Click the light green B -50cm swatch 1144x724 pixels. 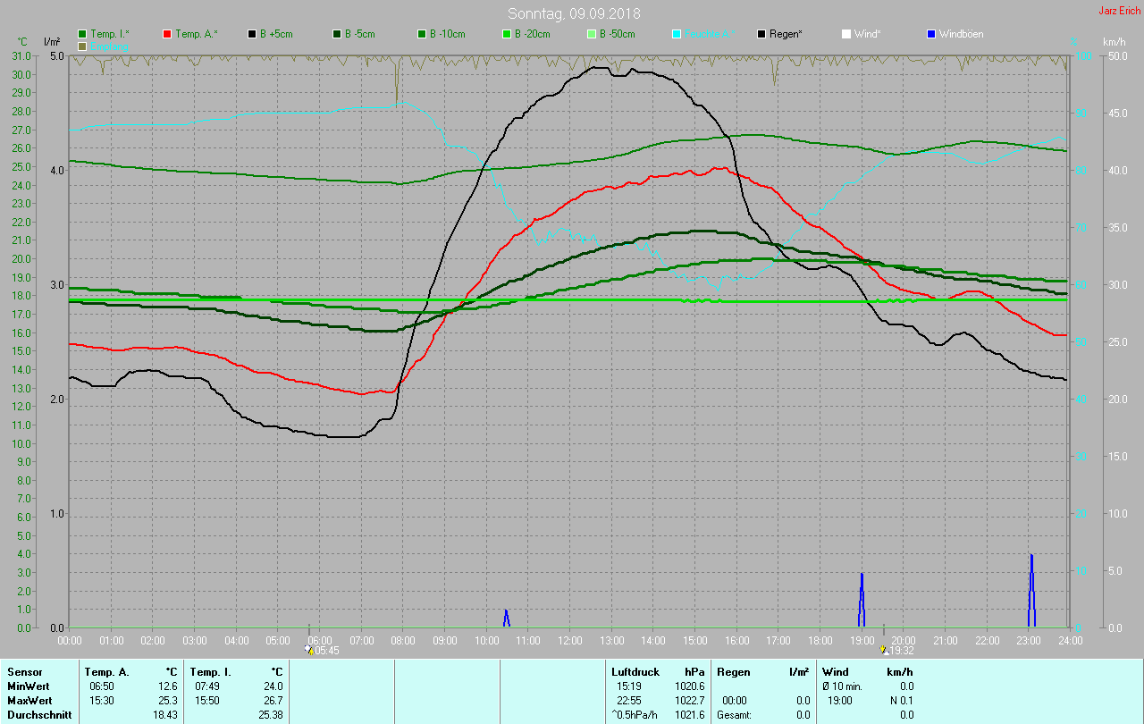coord(592,34)
